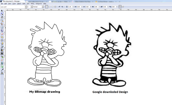The width and height of the screenshot is (172, 105).
Task: Click the font family name field
Action: coord(13,7)
